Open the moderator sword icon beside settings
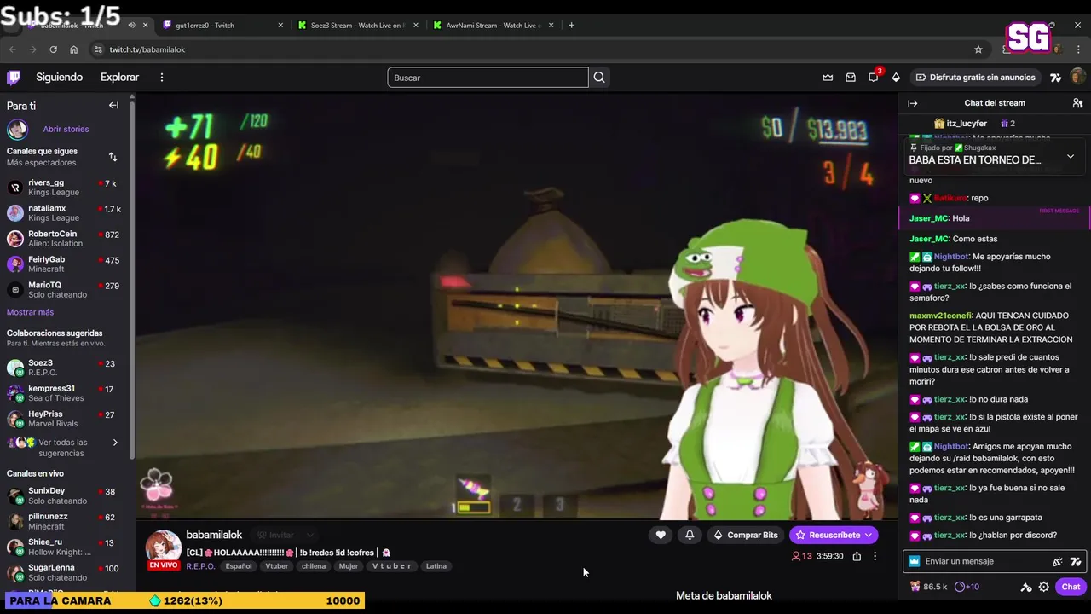Screen dimensions: 1091x614 coord(1026,587)
